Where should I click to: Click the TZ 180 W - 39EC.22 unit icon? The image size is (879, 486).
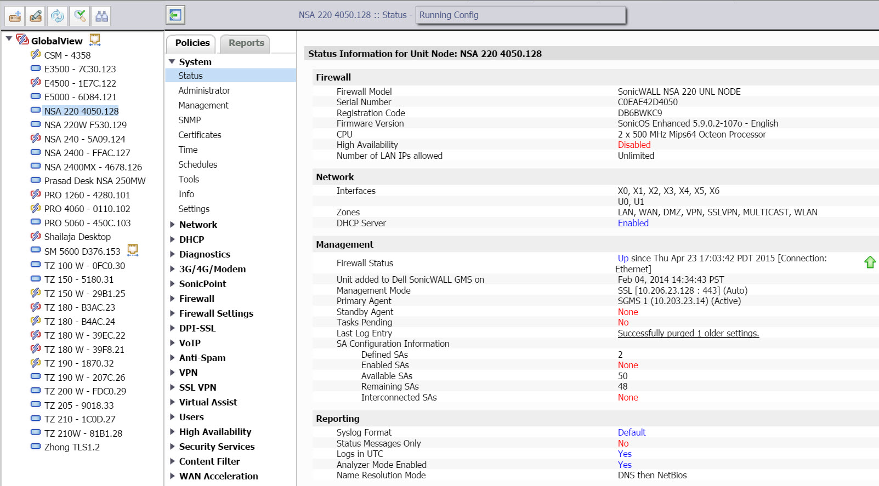[36, 335]
